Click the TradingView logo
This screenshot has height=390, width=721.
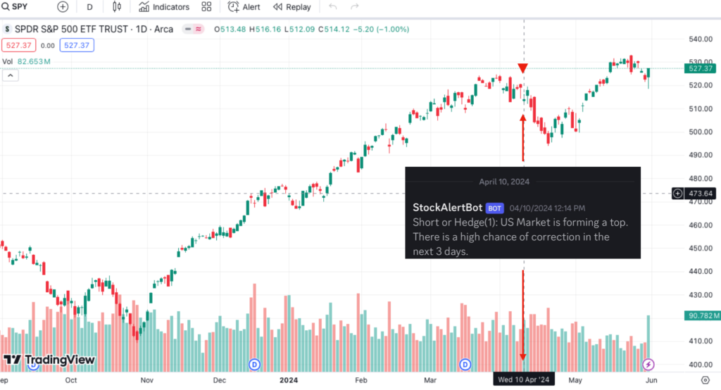click(x=49, y=360)
